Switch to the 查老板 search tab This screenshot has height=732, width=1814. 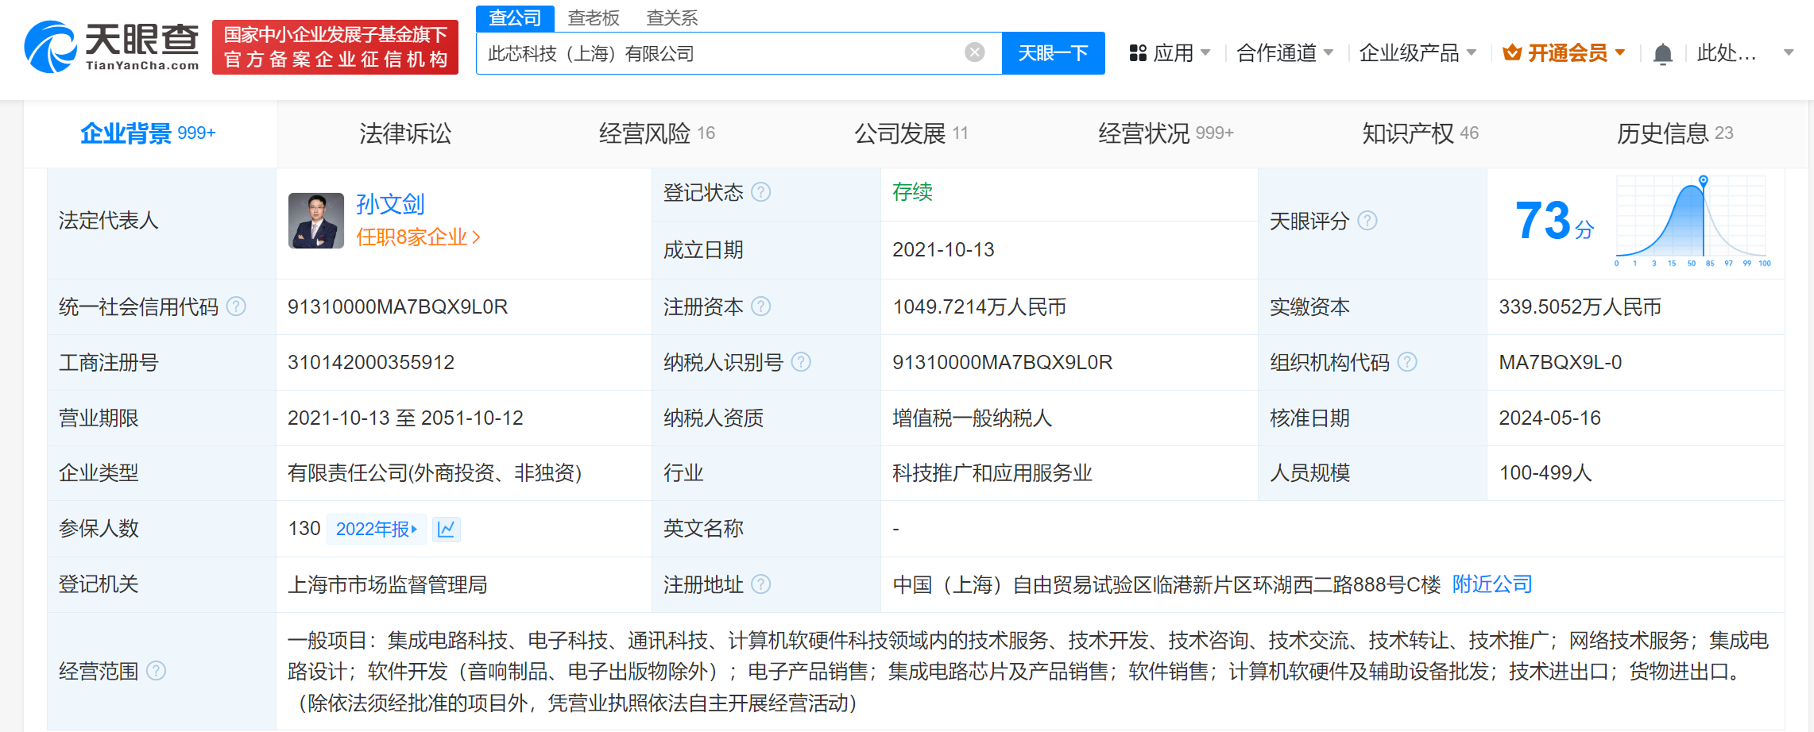594,17
